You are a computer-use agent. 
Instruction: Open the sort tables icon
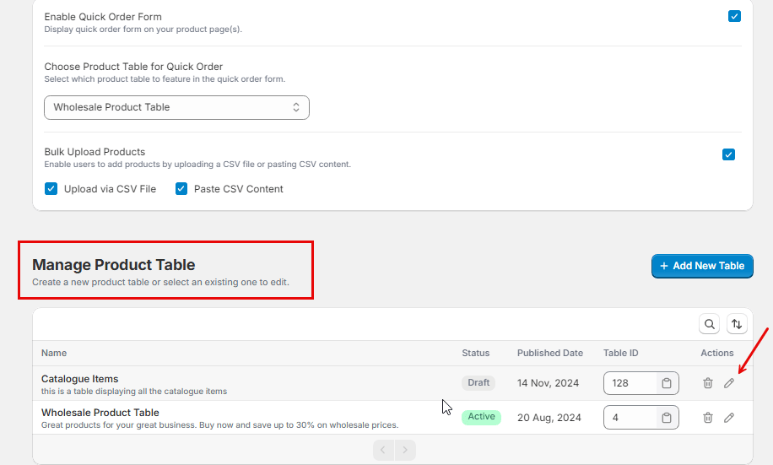[737, 324]
